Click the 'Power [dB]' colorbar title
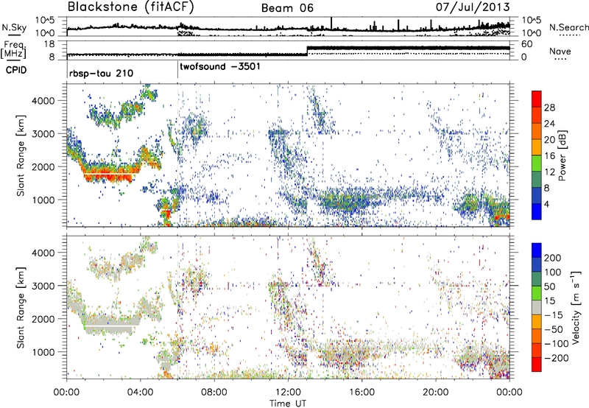Screen dimensions: 589x408 click(562, 155)
